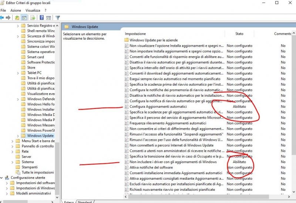Expand the Rete tree node
The image size is (296, 203).
12,152
